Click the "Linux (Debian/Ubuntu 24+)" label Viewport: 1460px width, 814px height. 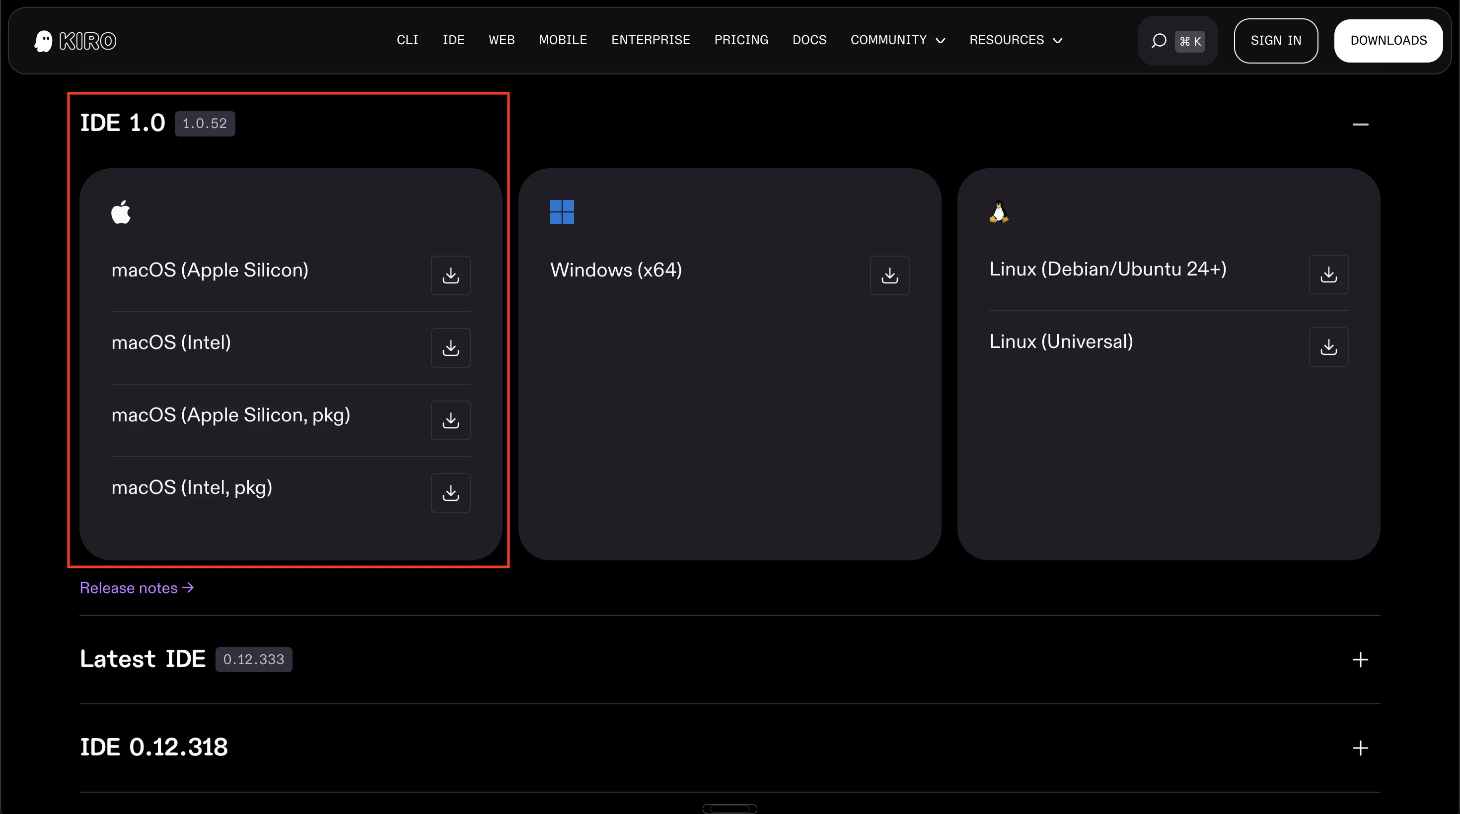[1108, 269]
